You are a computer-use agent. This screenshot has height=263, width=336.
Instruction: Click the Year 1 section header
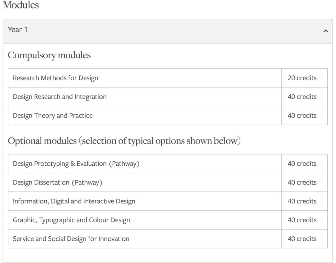click(17, 30)
